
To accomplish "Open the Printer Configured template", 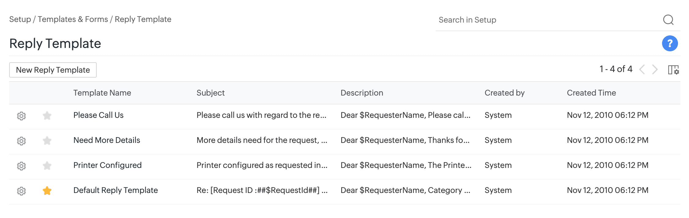I will tap(107, 165).
